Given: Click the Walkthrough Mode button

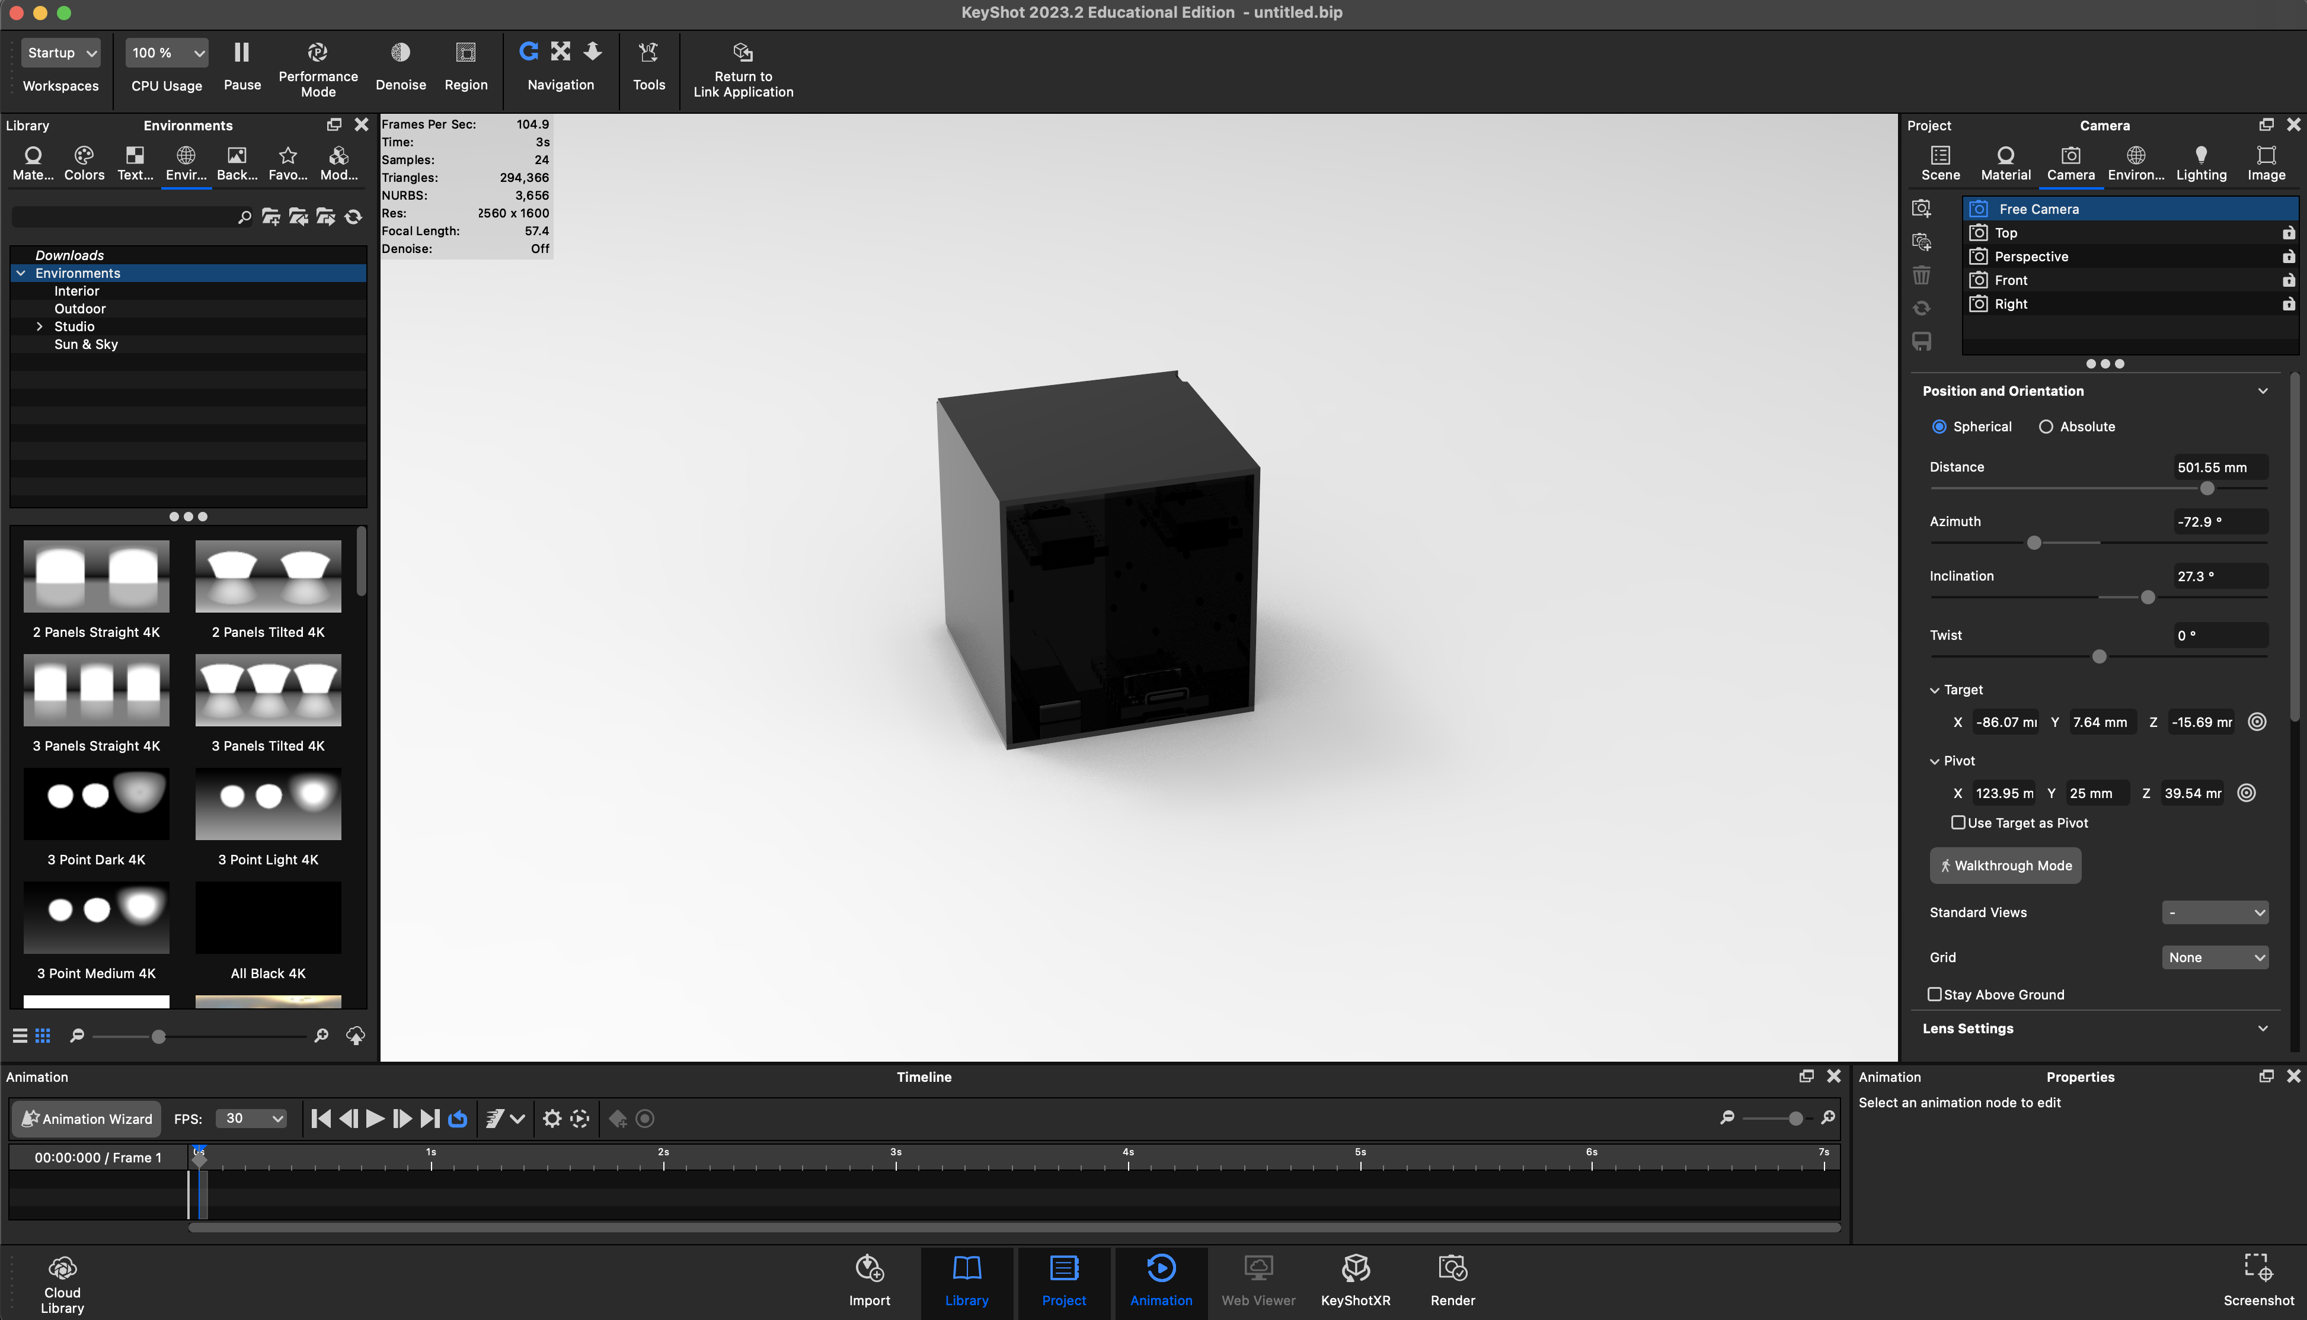Looking at the screenshot, I should pyautogui.click(x=2005, y=866).
